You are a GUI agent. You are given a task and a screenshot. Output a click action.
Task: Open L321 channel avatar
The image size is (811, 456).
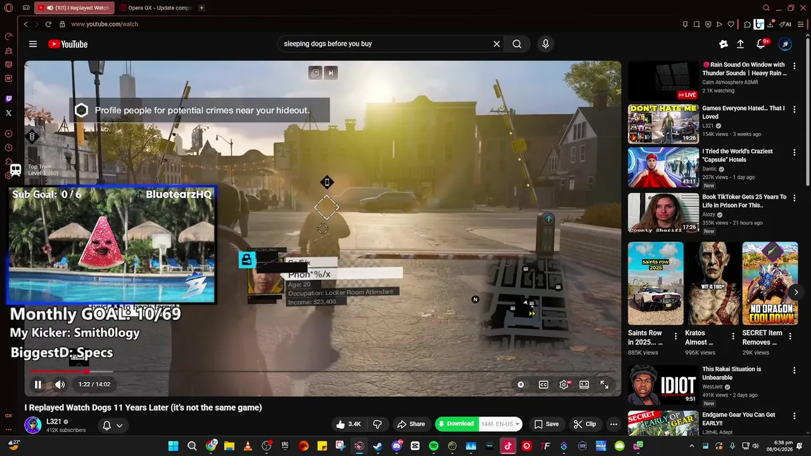(x=33, y=425)
